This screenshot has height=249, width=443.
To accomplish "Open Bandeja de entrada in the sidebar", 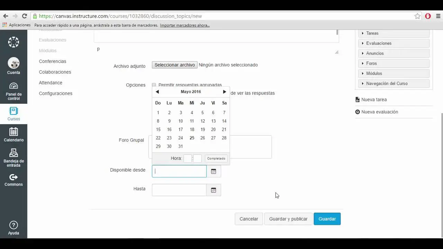I will (x=13, y=157).
